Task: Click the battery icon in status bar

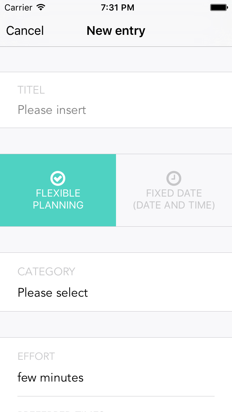Action: point(218,7)
